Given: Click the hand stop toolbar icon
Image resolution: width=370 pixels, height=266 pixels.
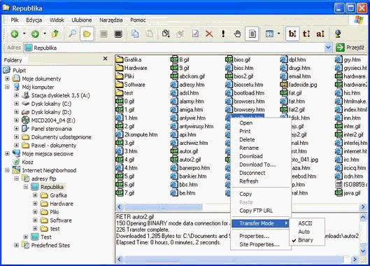Looking at the screenshot, I should click(x=237, y=34).
